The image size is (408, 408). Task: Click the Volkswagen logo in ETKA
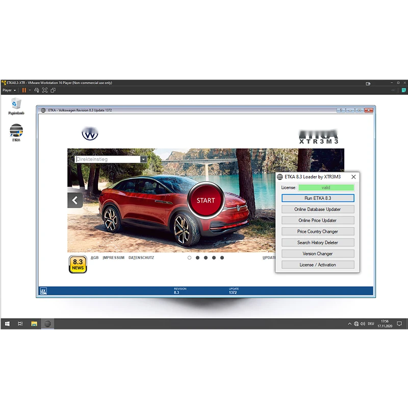pos(90,134)
